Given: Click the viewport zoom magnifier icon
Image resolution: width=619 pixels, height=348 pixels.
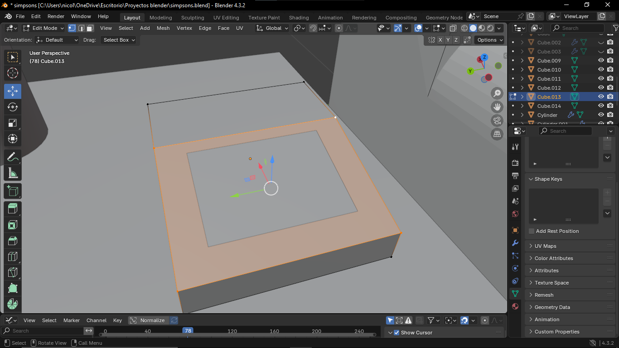Looking at the screenshot, I should pos(497,93).
